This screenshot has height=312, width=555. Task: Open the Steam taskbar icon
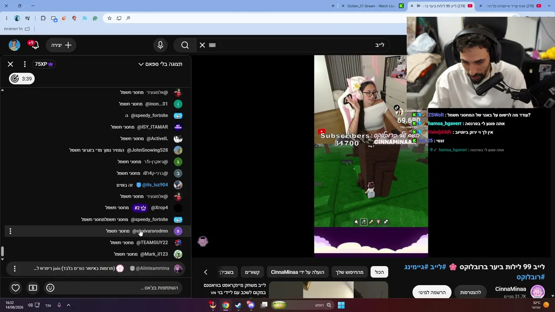click(238, 305)
